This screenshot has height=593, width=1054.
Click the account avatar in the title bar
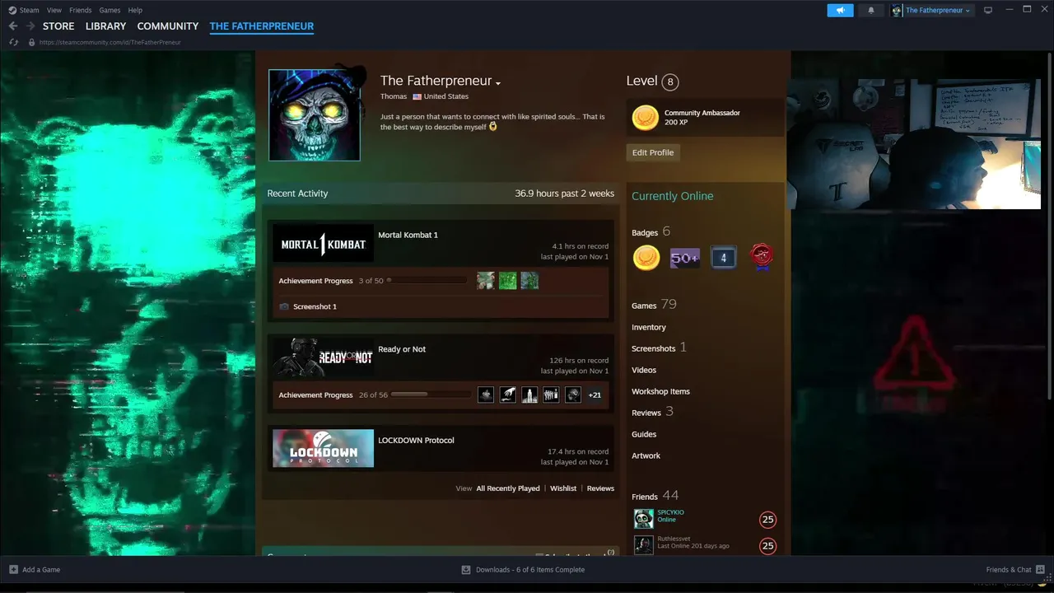click(897, 10)
